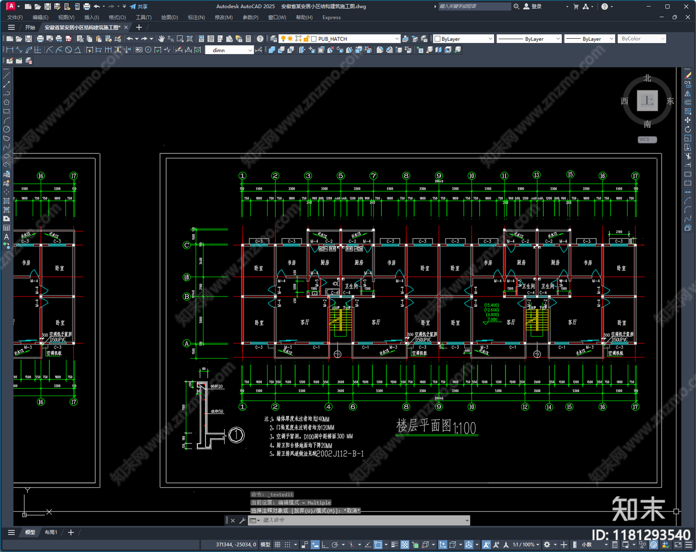Click the Plot print icon
The height and width of the screenshot is (552, 696).
tap(40, 39)
